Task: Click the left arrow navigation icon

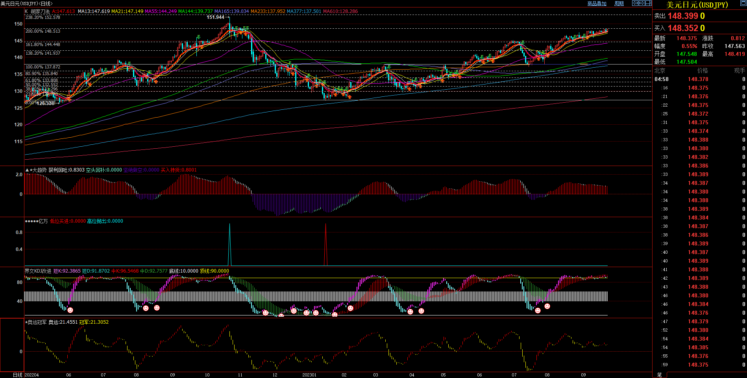Action: coord(635,3)
